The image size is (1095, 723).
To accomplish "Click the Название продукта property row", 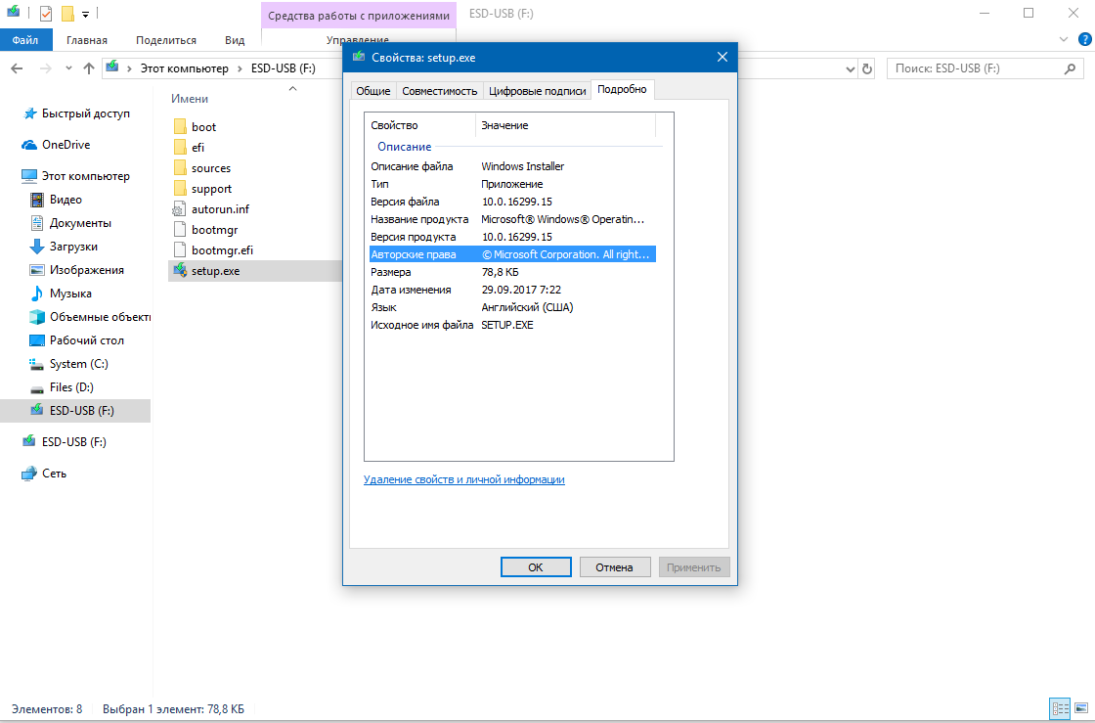I will click(x=512, y=218).
